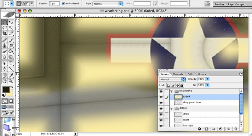Select the Move tool
This screenshot has width=252, height=136.
click(x=11, y=22)
